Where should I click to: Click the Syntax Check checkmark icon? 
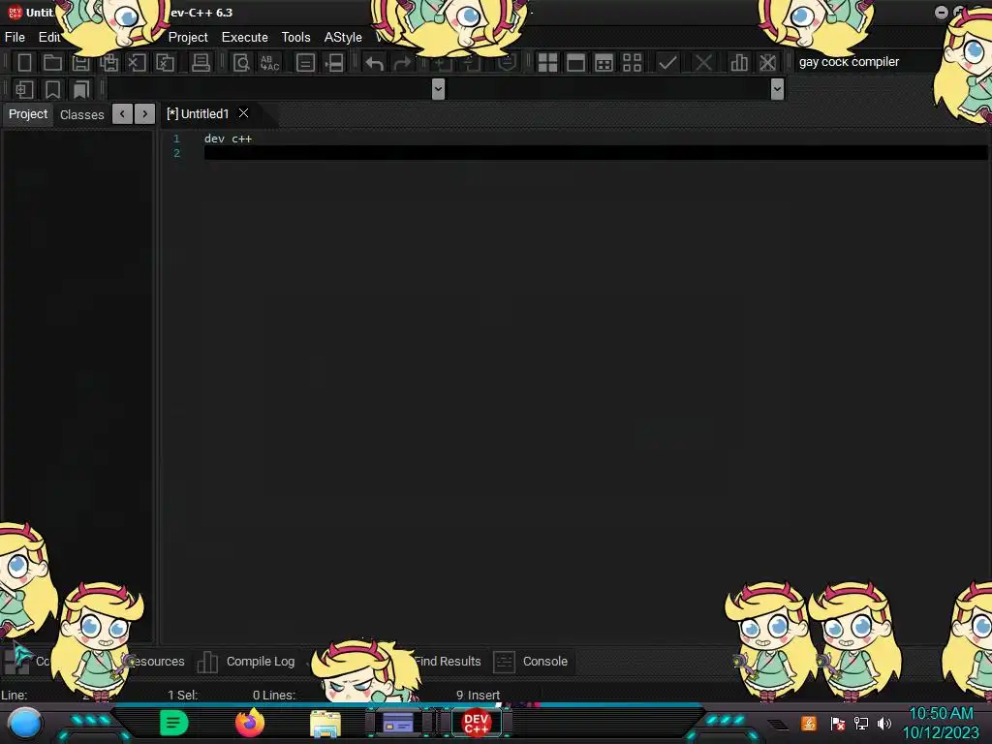[667, 62]
